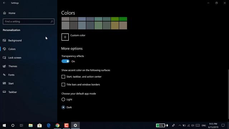The image size is (229, 129).
Task: Launch Google Chrome from taskbar
Action: click(x=57, y=125)
